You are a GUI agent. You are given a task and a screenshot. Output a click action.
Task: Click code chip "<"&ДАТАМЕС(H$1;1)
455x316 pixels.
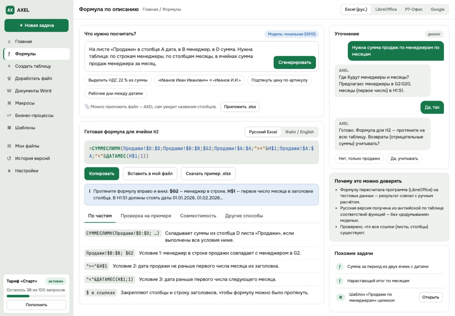(x=110, y=280)
